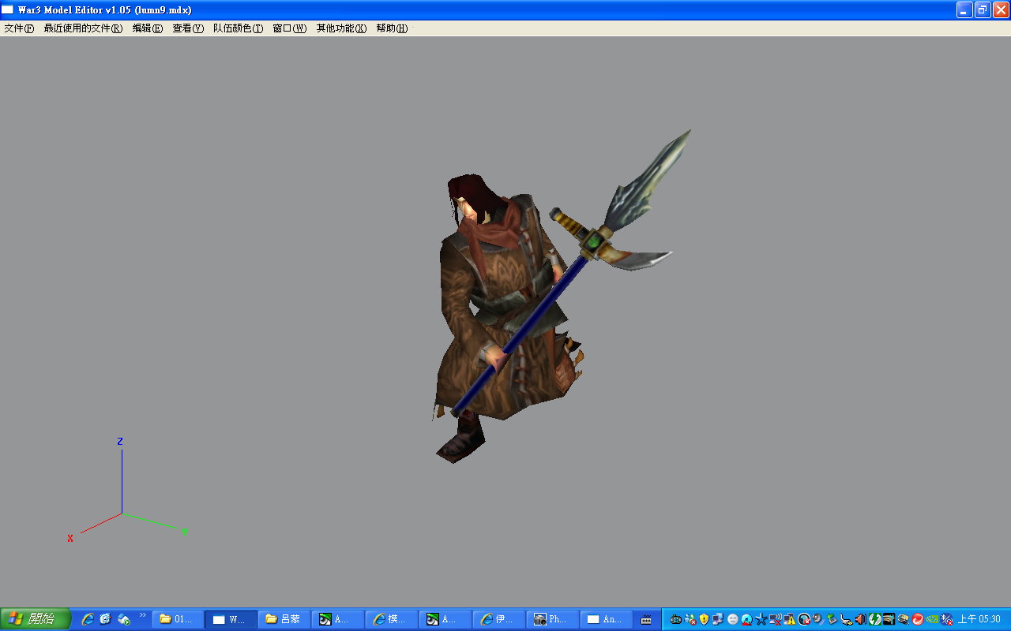Screen dimensions: 1011x631
Task: Click the 開始 Start button
Action: [36, 619]
